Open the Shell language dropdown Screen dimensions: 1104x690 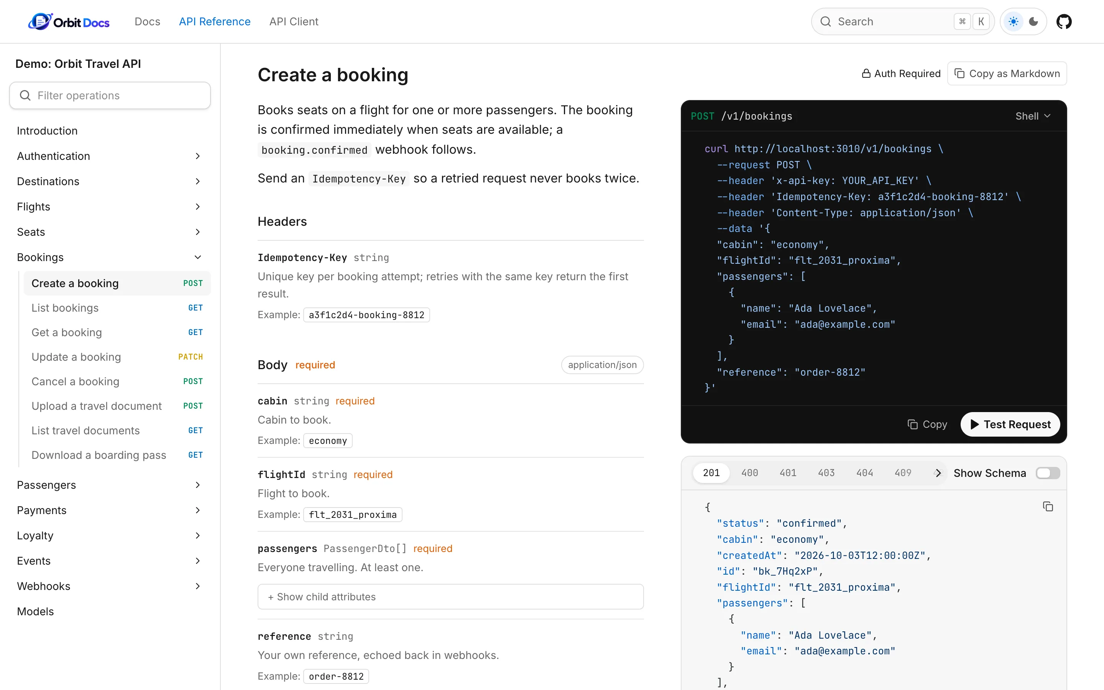1033,116
